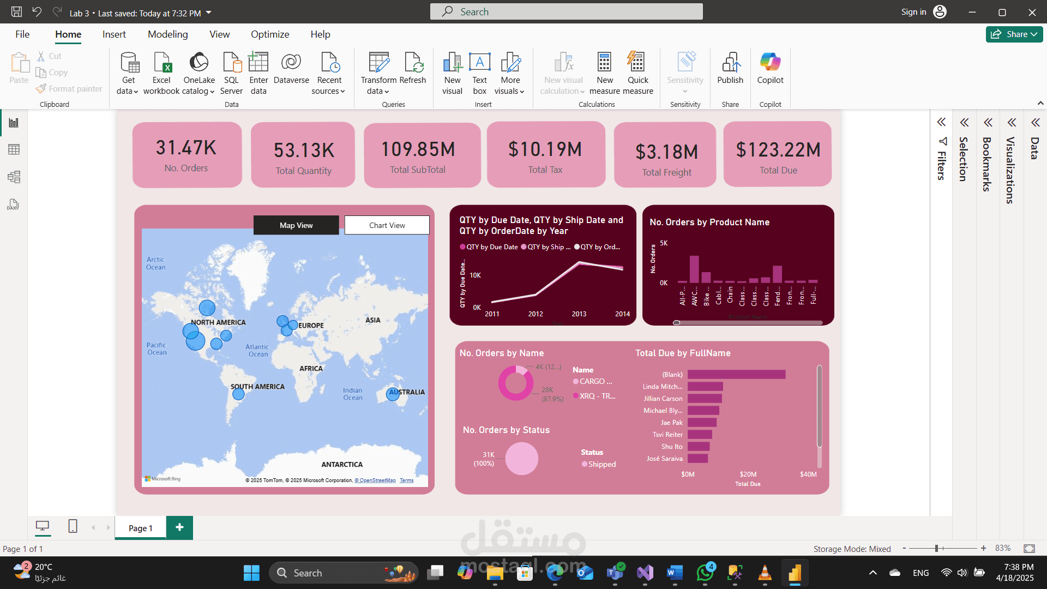Viewport: 1047px width, 589px height.
Task: Open OneLake catalog
Action: 198,73
